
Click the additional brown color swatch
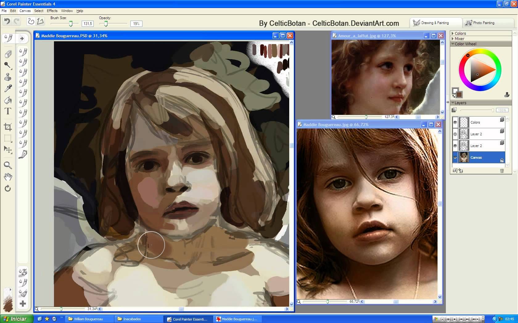[458, 94]
